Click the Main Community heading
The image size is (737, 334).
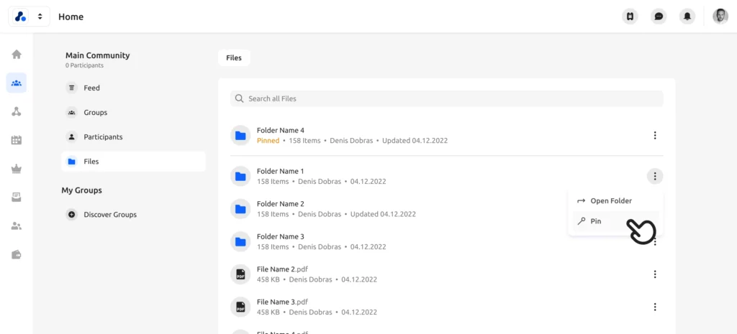pos(97,55)
